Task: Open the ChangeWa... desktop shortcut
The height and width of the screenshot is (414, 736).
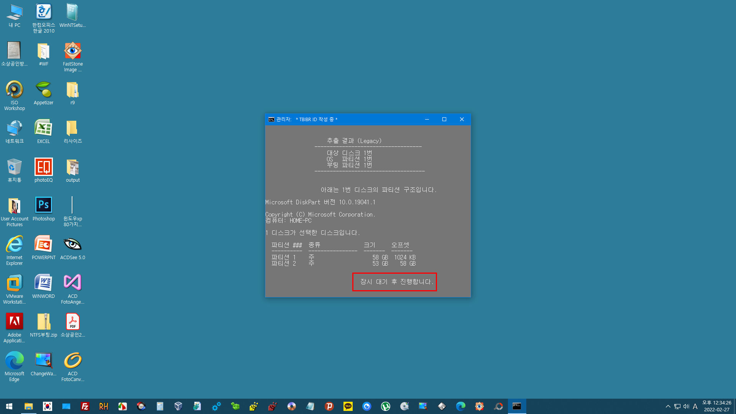Action: [44, 364]
